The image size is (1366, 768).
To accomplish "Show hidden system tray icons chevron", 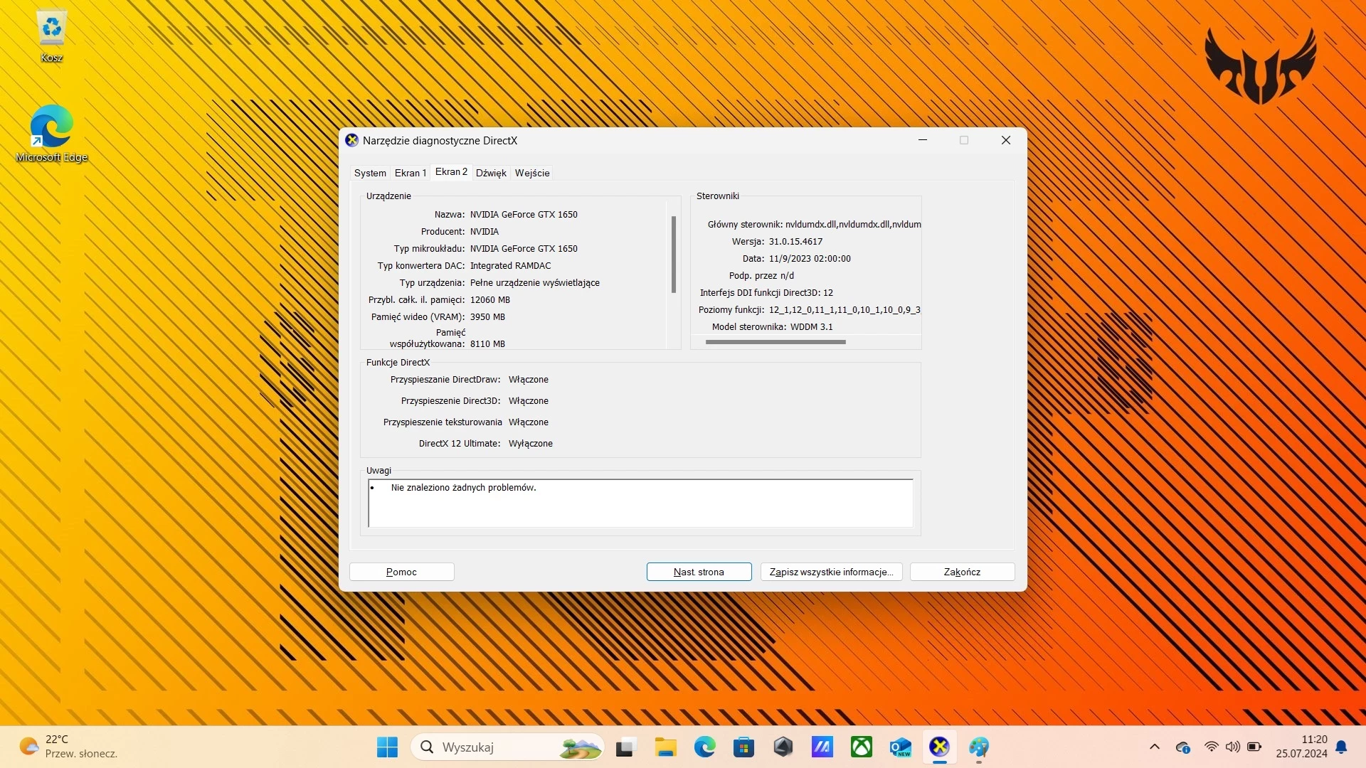I will 1154,747.
